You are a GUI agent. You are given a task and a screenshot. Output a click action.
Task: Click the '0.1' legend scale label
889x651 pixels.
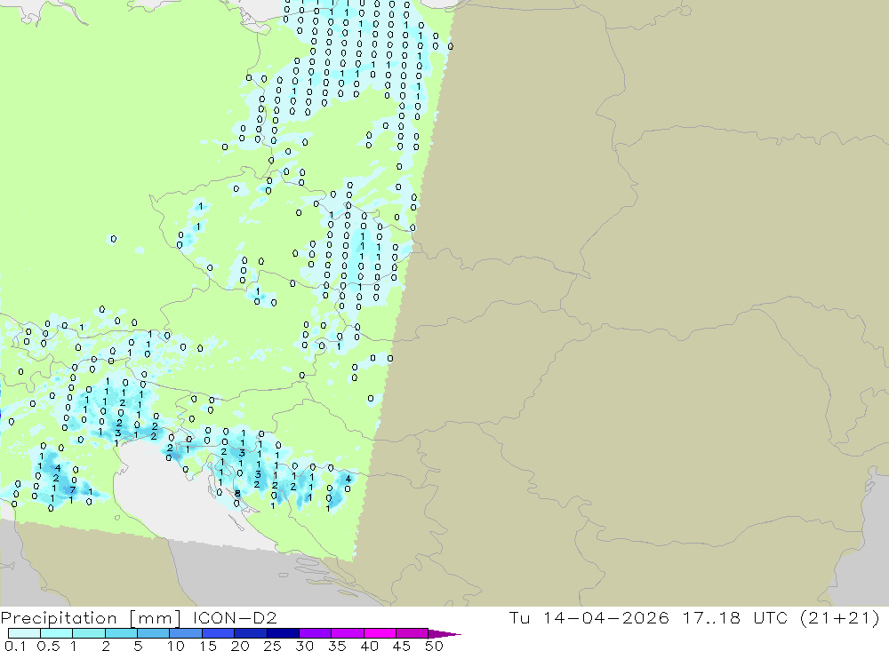pyautogui.click(x=15, y=646)
